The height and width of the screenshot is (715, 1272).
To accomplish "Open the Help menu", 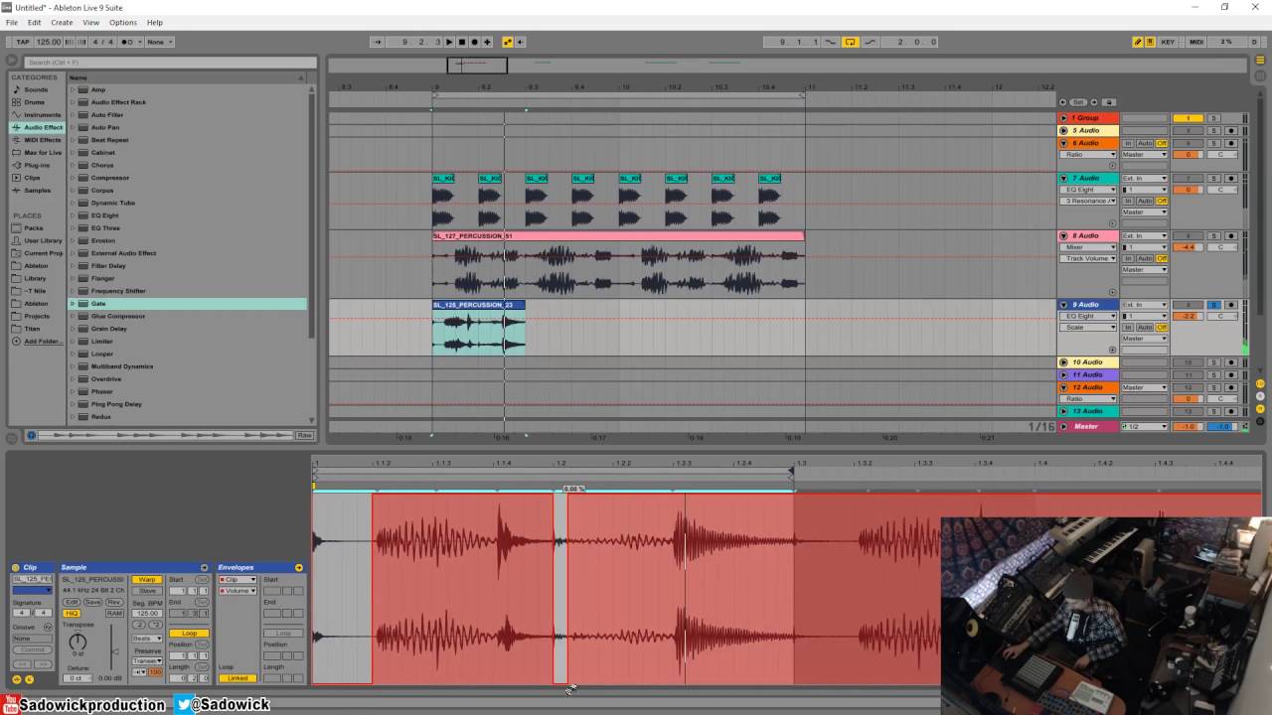I will 155,22.
